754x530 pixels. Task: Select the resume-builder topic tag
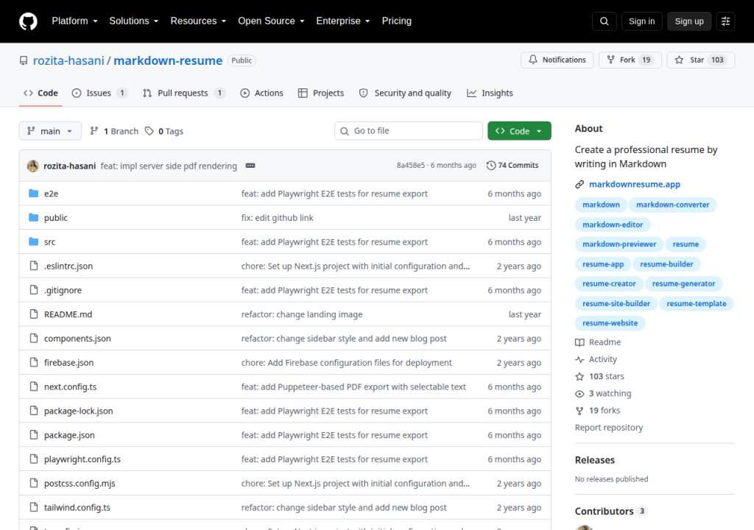(x=666, y=264)
